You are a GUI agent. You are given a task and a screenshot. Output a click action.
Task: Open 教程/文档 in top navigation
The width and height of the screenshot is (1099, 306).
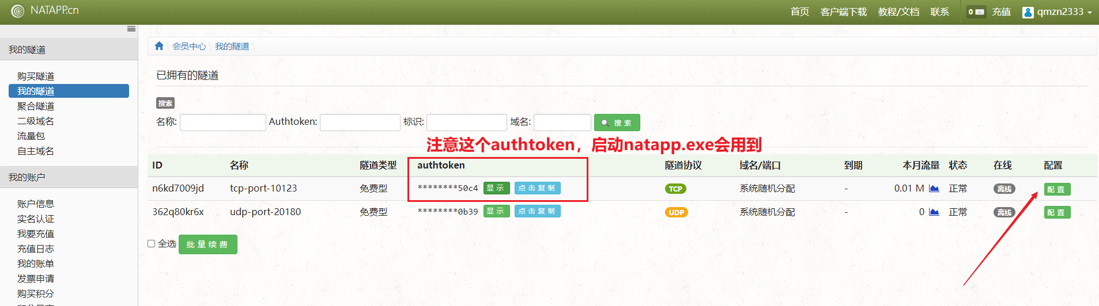coord(898,12)
